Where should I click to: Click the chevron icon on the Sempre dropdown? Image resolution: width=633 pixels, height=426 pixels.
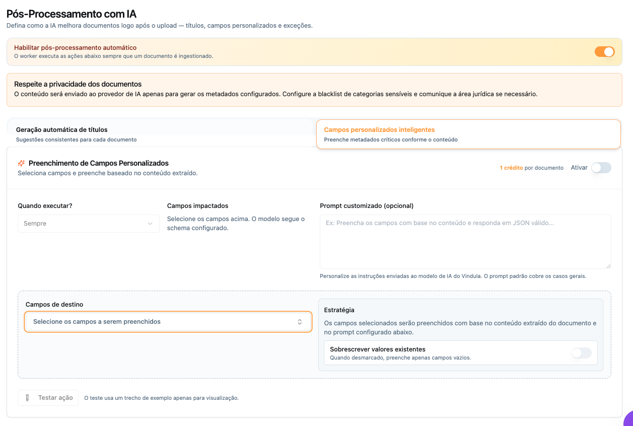tap(150, 224)
